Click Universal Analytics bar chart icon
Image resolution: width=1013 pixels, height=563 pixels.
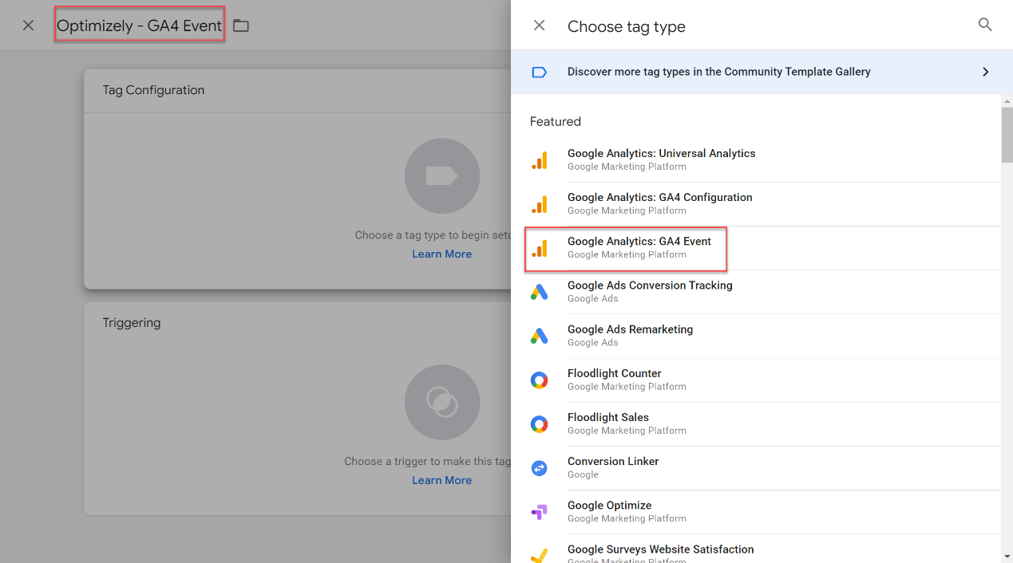[540, 160]
